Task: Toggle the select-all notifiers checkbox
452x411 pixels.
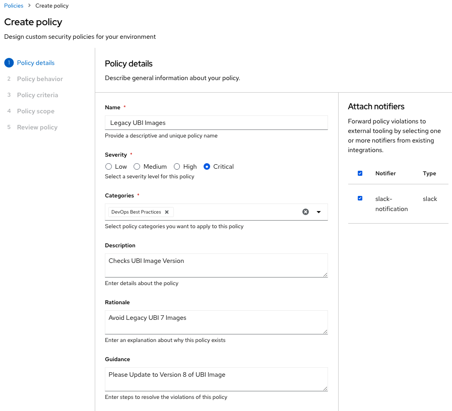Action: pyautogui.click(x=360, y=173)
